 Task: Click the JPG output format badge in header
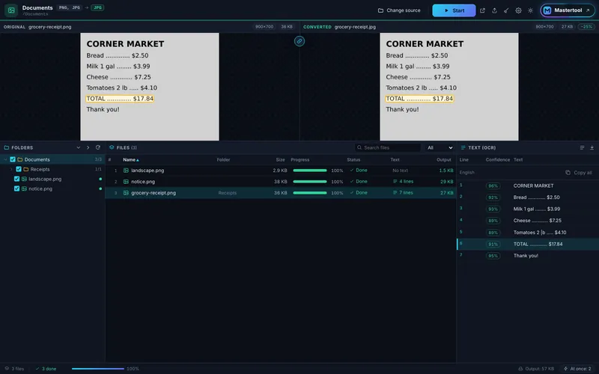pos(97,7)
